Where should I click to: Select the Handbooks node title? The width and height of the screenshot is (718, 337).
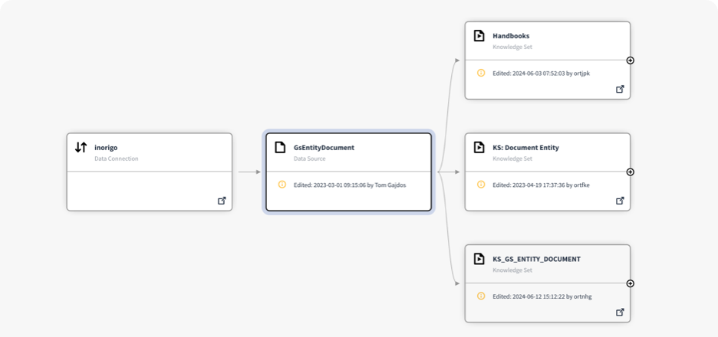pyautogui.click(x=511, y=35)
